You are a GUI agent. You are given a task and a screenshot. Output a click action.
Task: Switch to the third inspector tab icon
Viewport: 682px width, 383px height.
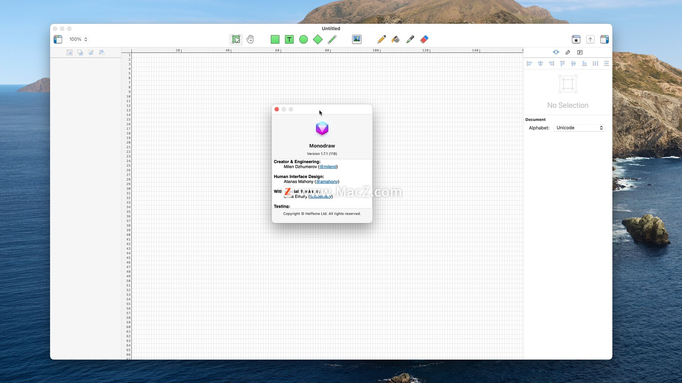[x=580, y=52]
